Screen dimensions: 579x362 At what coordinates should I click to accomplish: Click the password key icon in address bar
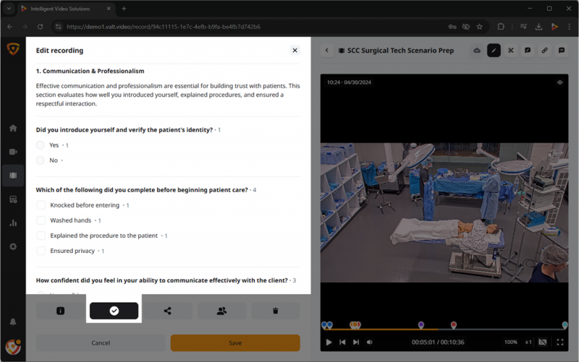pyautogui.click(x=452, y=27)
